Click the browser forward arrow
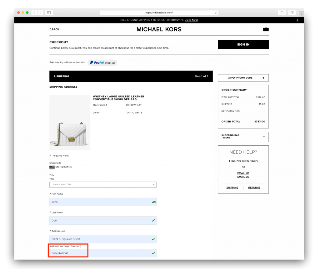 tap(40, 12)
